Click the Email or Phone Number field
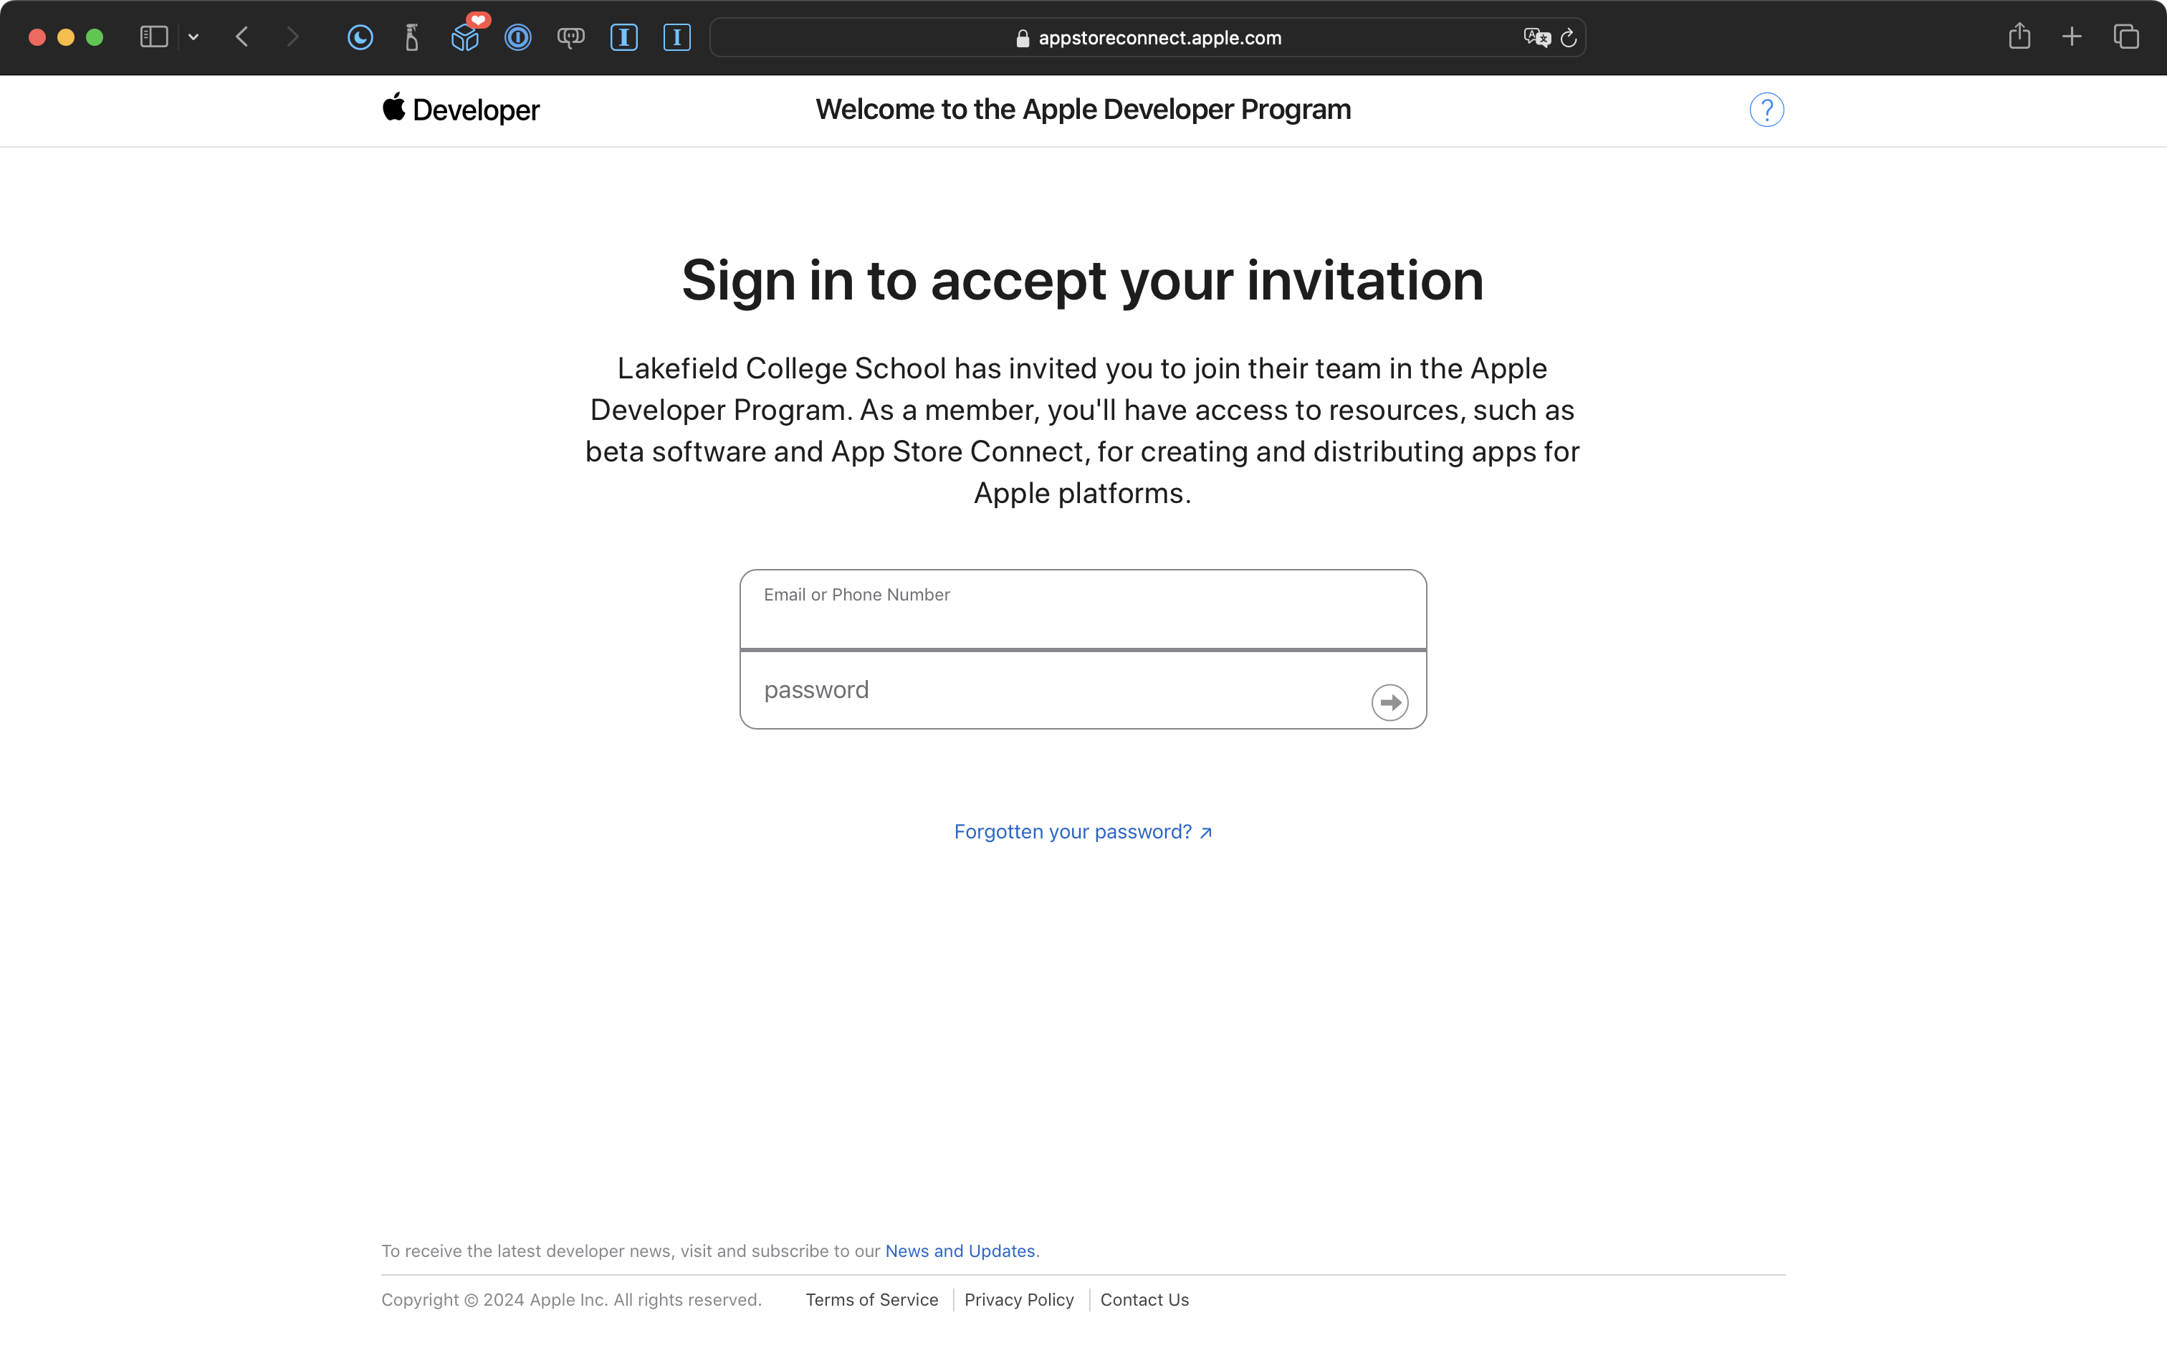2167x1353 pixels. pyautogui.click(x=1083, y=611)
